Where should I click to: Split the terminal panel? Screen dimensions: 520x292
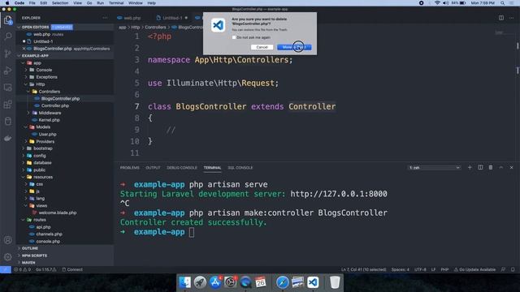480,168
